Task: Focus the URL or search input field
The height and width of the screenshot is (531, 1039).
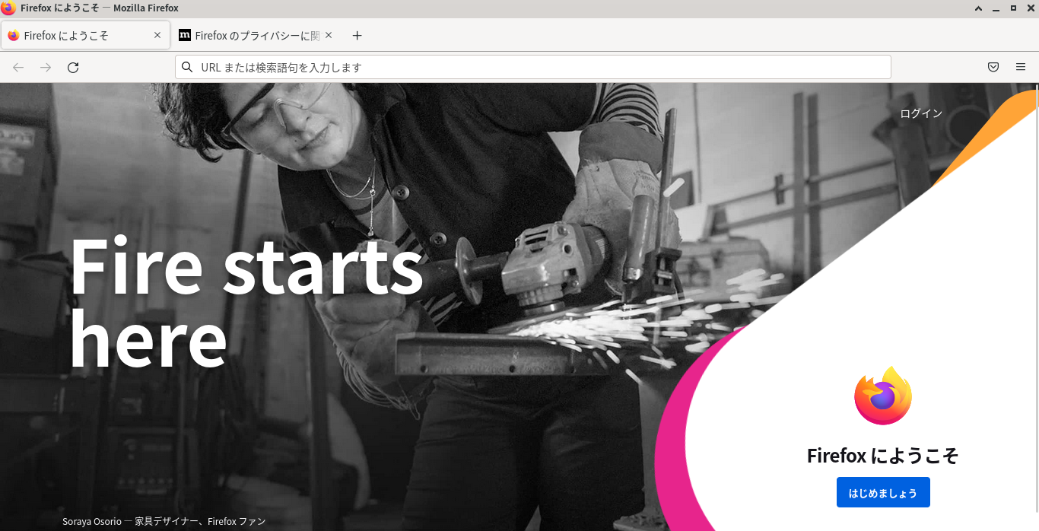Action: 532,67
